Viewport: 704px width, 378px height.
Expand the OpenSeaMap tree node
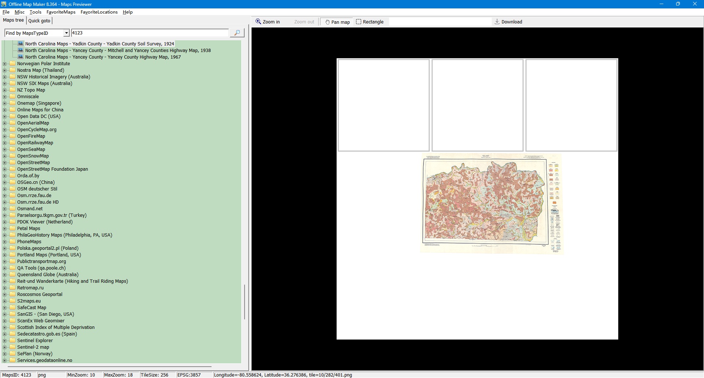pos(5,149)
